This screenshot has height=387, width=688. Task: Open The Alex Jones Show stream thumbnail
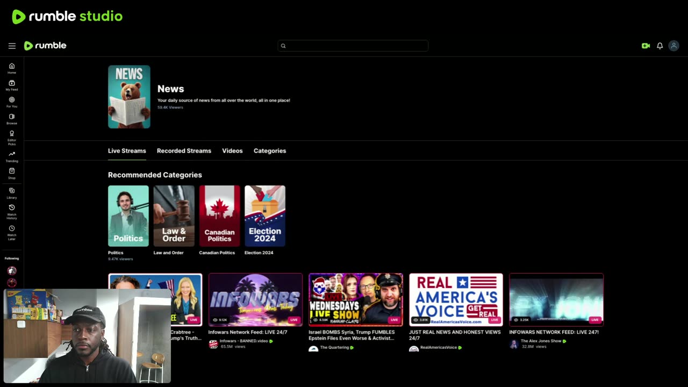click(x=556, y=299)
